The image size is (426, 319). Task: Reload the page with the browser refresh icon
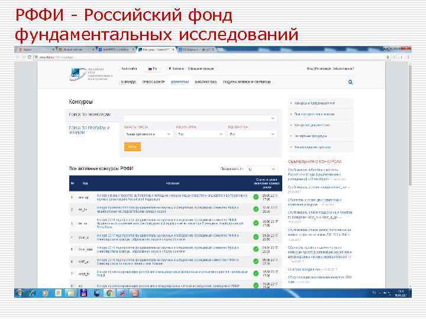[x=30, y=57]
